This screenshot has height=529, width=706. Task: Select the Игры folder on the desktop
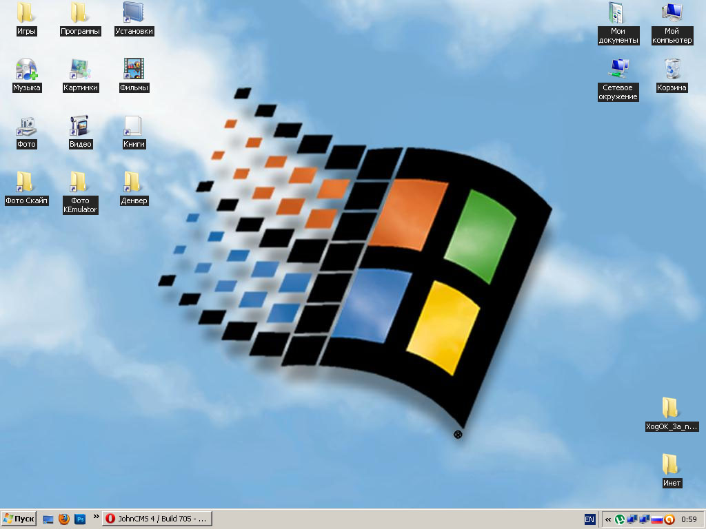pyautogui.click(x=26, y=19)
